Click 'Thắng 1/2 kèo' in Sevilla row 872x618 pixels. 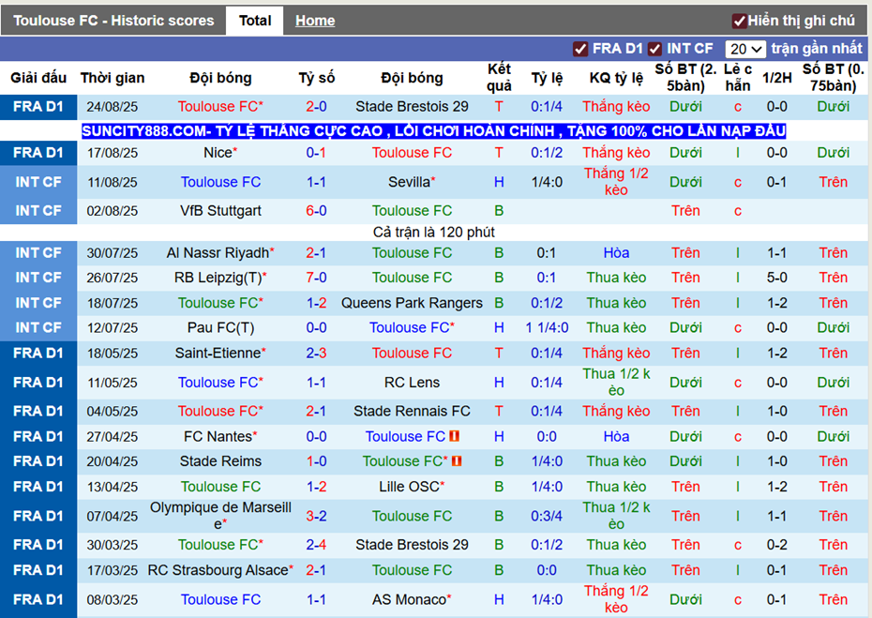[x=616, y=182]
